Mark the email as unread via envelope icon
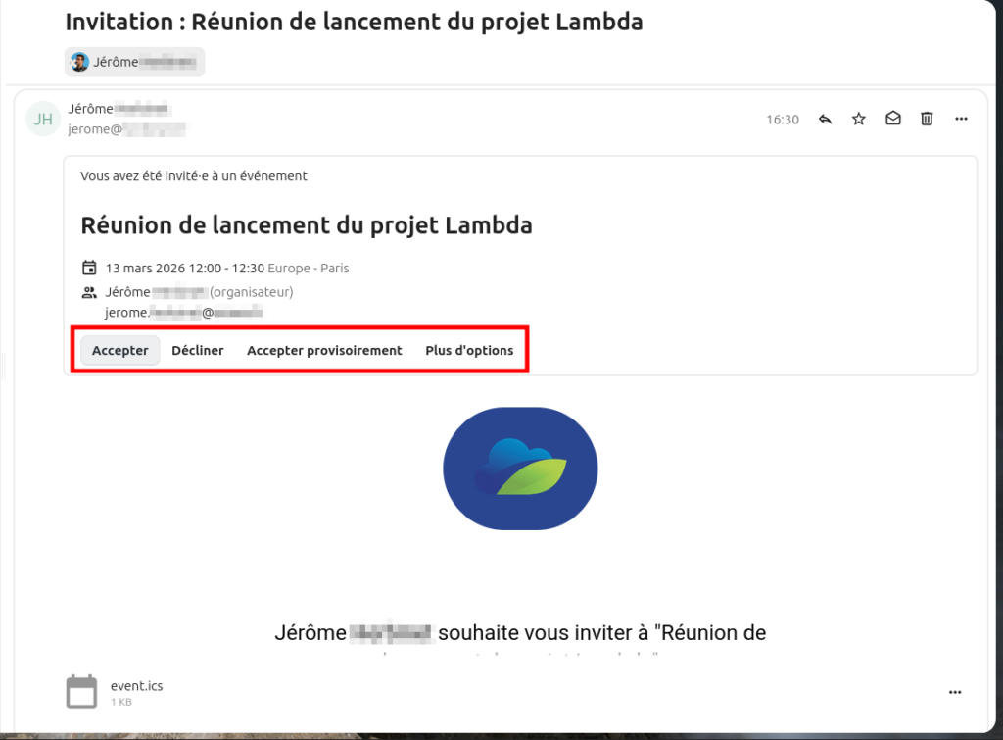Screen dimensions: 1003x740 893,119
